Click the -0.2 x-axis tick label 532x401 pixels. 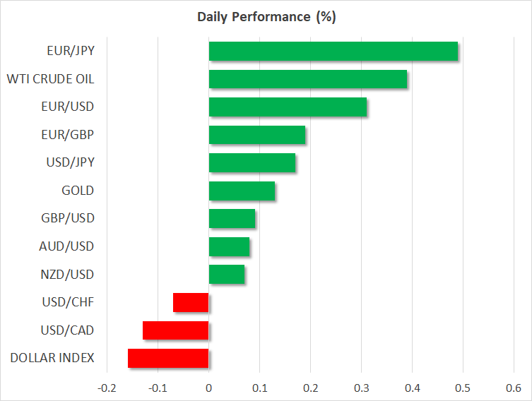pos(106,388)
